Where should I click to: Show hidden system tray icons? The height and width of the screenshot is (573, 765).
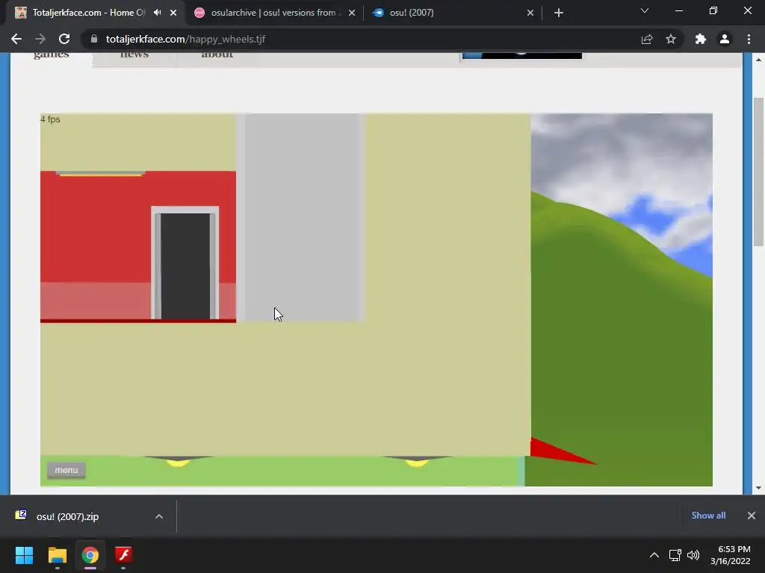[654, 555]
